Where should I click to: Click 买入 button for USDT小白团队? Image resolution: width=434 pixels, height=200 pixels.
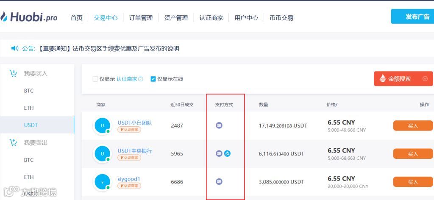(x=413, y=125)
